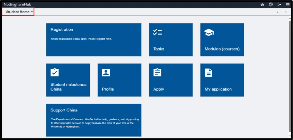293x140 pixels.
Task: Click the Tasks checklist icon
Action: (157, 32)
